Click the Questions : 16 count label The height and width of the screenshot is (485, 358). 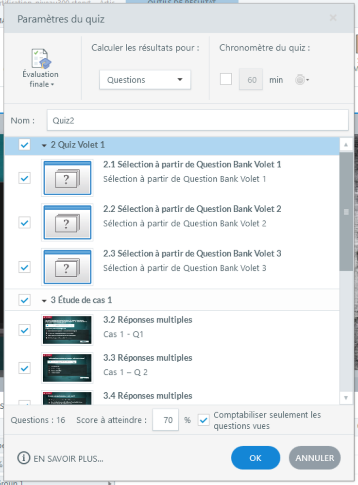coord(38,420)
